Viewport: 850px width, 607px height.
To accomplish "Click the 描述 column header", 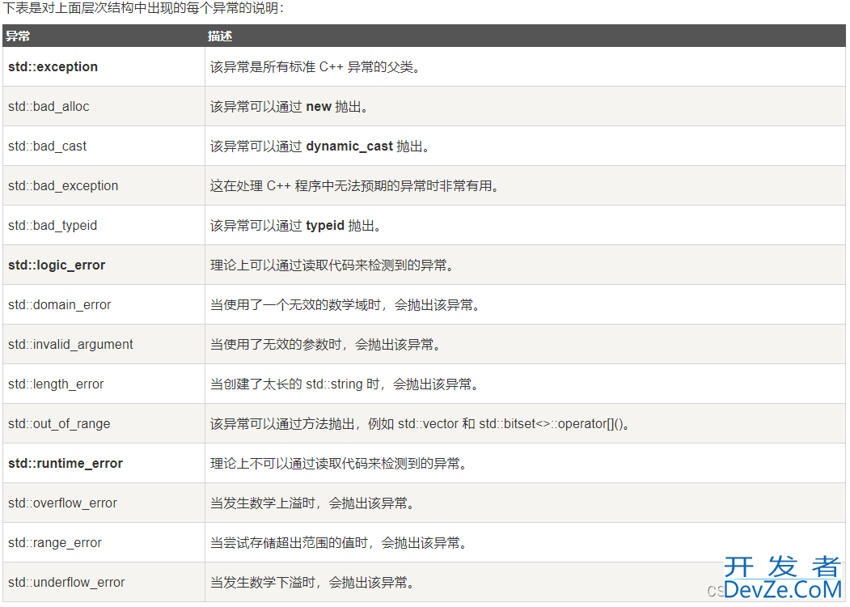I will click(x=526, y=36).
